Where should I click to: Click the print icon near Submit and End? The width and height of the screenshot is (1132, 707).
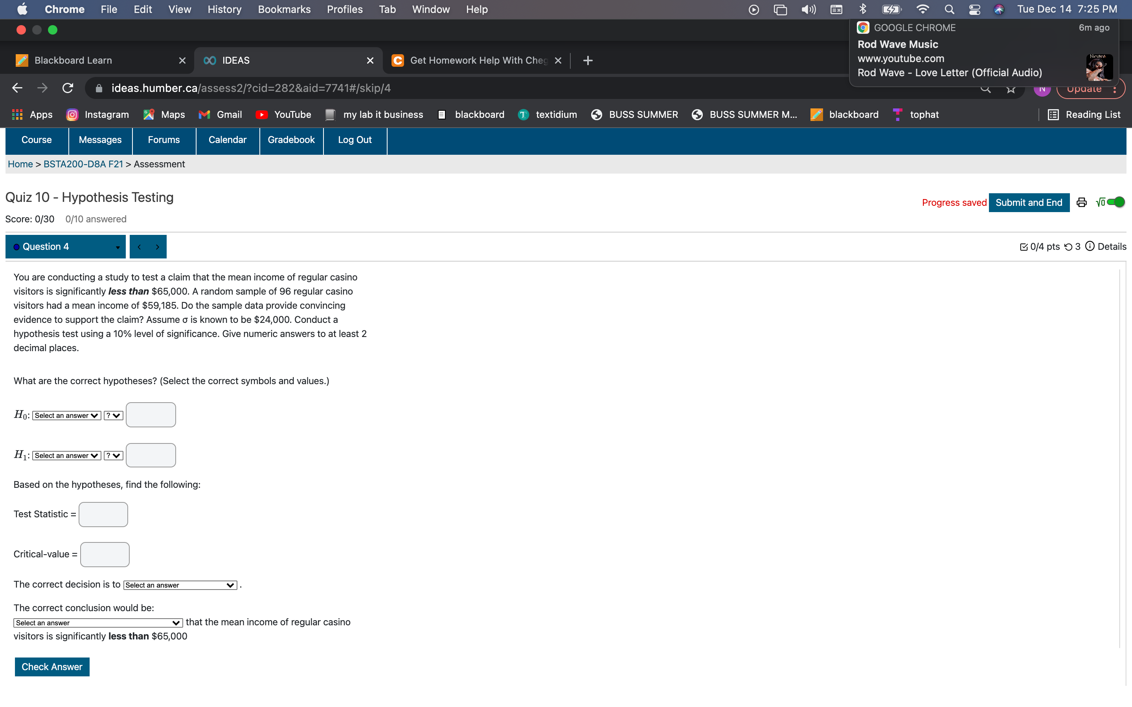point(1081,202)
